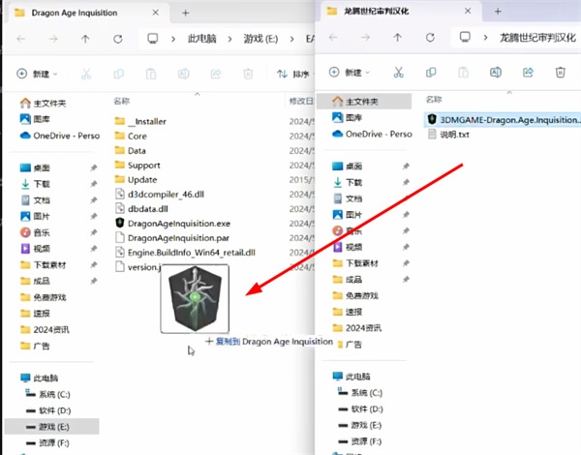Viewport: 581px width, 455px height.
Task: Open 桌面 in left window sidebar
Action: pos(35,167)
